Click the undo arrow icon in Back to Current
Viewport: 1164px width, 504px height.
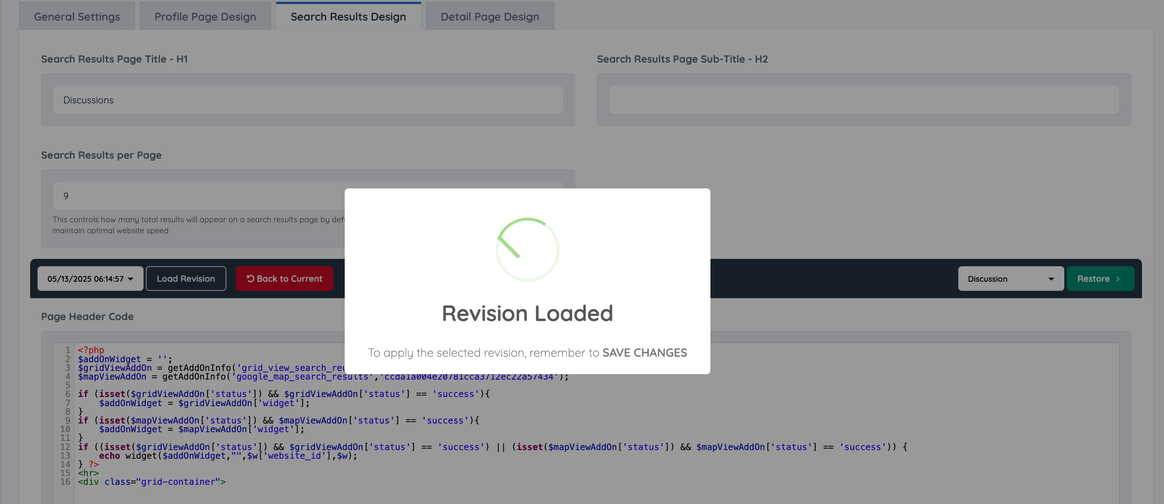tap(250, 279)
